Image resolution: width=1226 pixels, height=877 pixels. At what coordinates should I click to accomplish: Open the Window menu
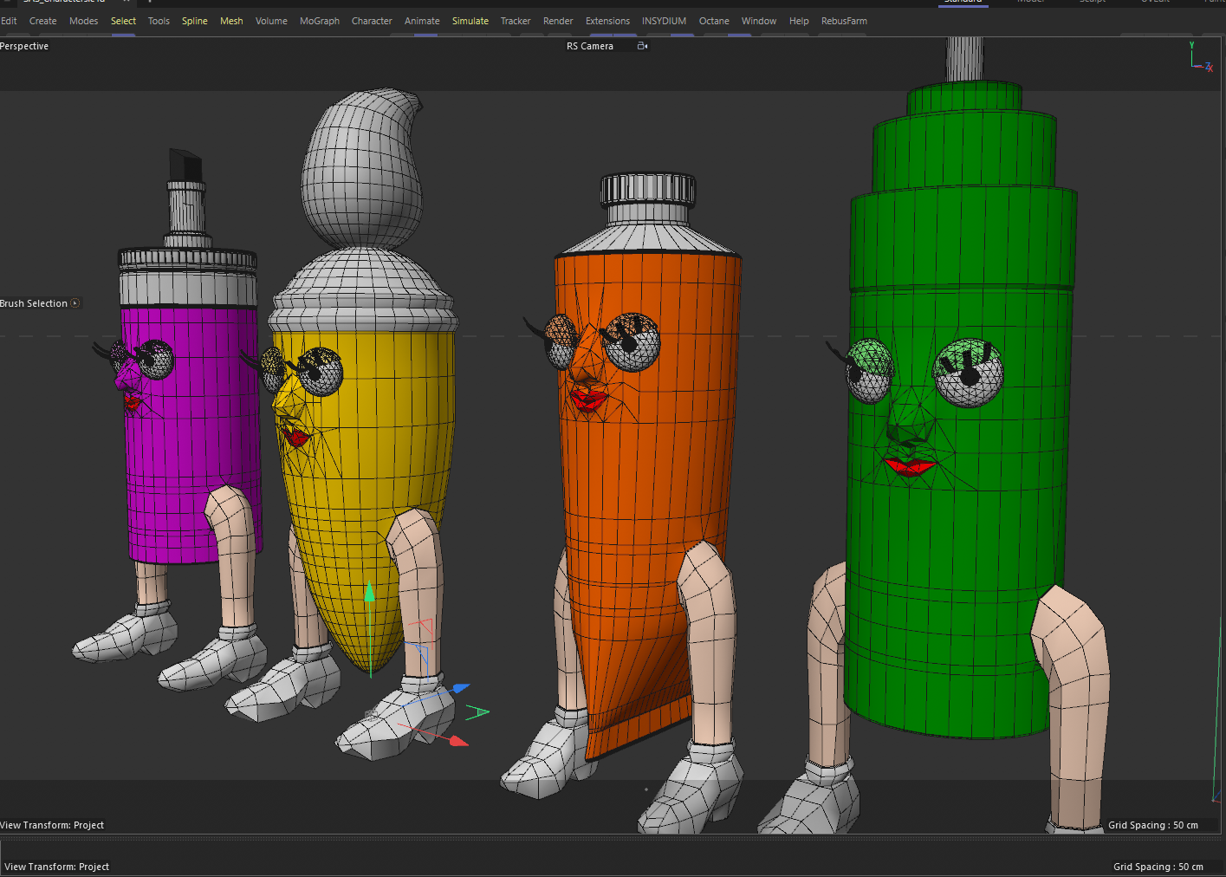[759, 21]
